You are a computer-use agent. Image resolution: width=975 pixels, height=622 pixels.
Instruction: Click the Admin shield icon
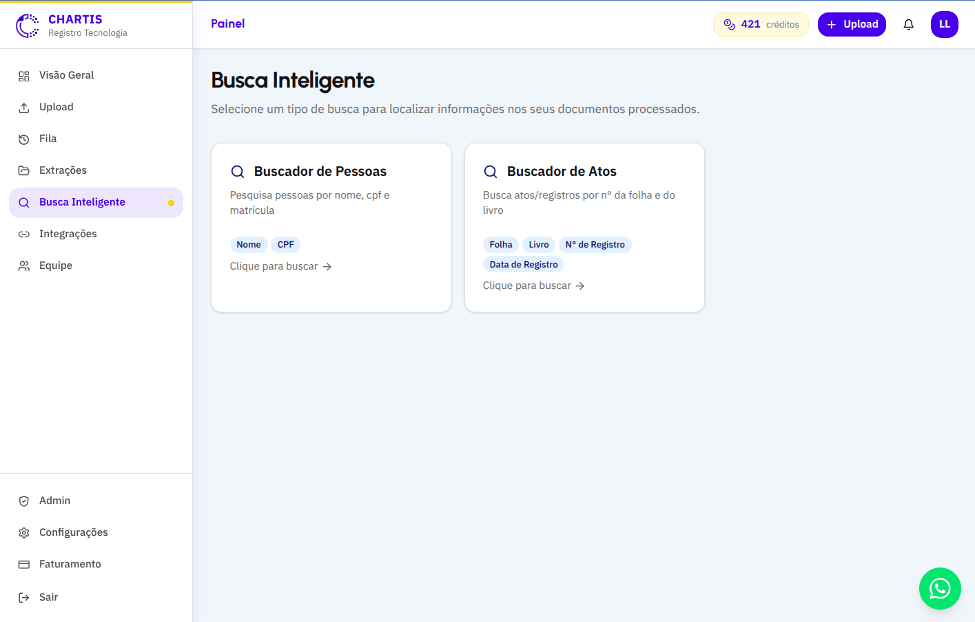pyautogui.click(x=24, y=501)
